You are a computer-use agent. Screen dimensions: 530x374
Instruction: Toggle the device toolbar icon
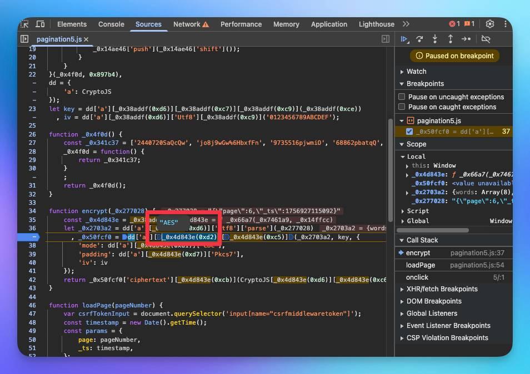point(40,24)
